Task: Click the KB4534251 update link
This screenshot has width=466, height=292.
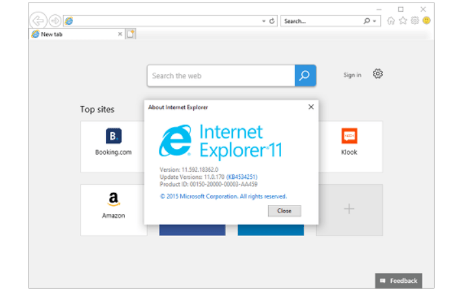Action: pos(241,177)
